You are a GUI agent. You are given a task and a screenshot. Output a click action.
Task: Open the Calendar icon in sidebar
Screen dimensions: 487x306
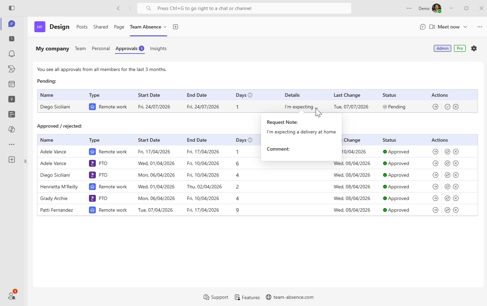(x=12, y=84)
